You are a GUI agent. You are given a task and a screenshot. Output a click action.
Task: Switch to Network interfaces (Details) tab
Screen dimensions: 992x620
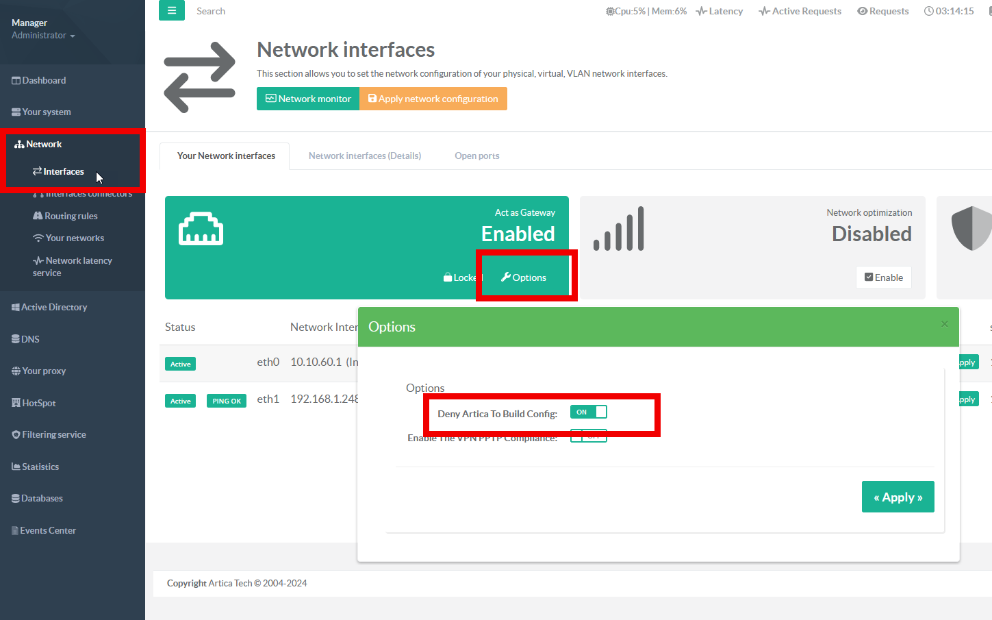[364, 156]
